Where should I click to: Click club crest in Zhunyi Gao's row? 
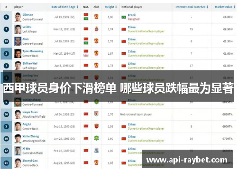pyautogui.click(x=96, y=162)
